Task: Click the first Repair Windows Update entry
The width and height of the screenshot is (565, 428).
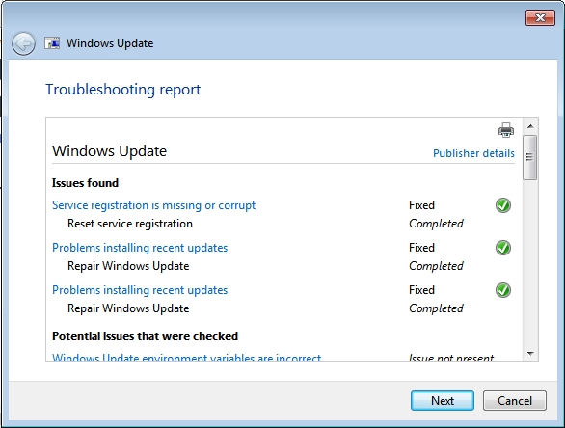Action: pos(128,266)
